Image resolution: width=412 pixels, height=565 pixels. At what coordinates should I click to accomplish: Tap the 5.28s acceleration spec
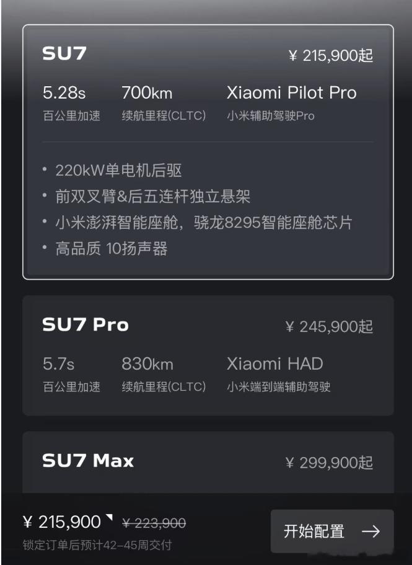tap(64, 92)
